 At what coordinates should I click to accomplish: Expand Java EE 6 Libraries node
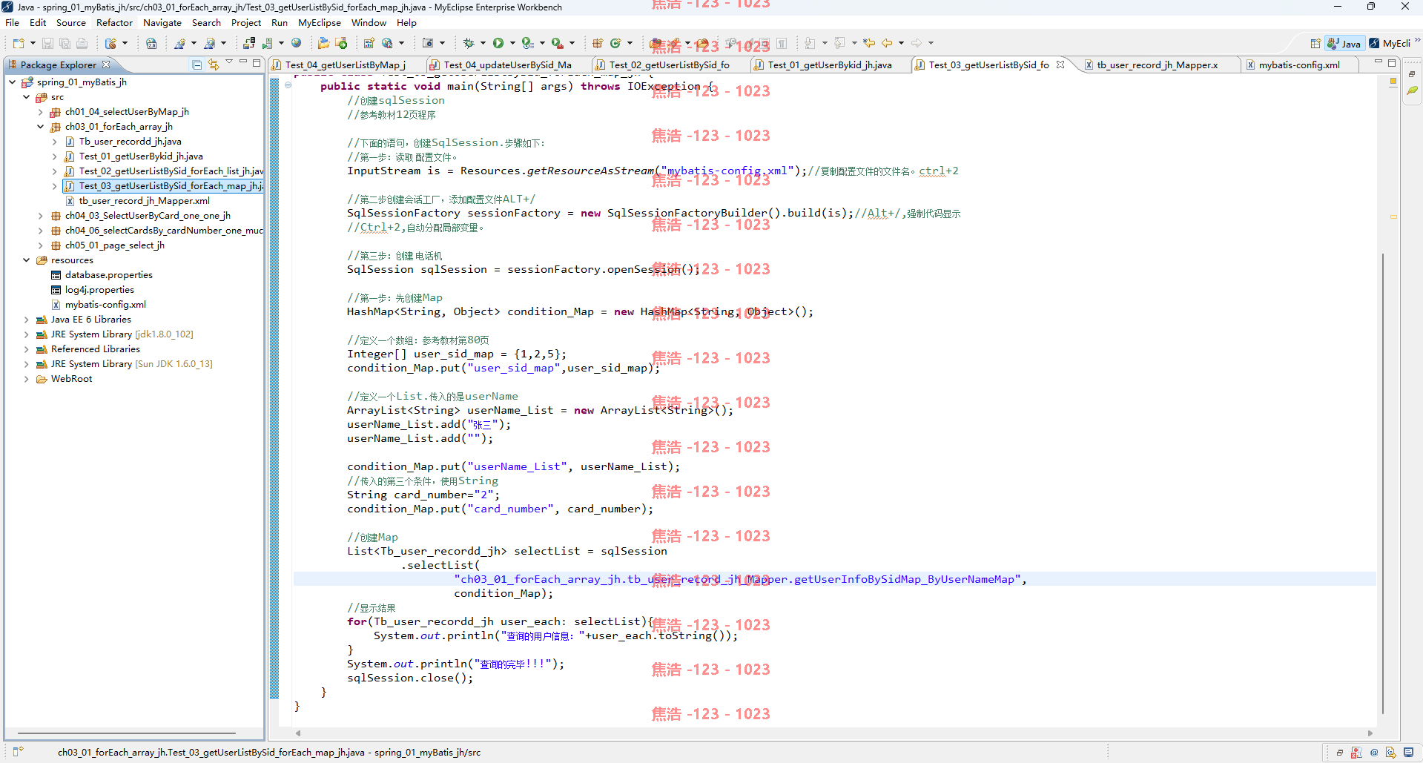tap(27, 320)
